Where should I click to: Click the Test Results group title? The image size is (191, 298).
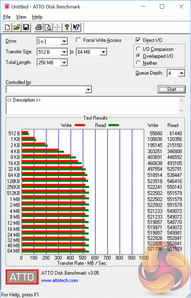tap(95, 118)
